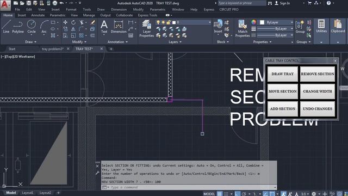Switch to the Annotate ribbon tab
This screenshot has height=196, width=348.
[38, 15]
